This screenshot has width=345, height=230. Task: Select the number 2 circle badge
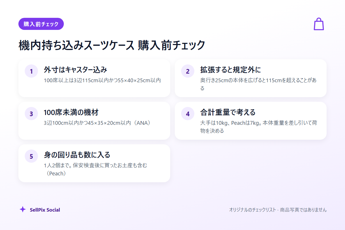click(188, 71)
